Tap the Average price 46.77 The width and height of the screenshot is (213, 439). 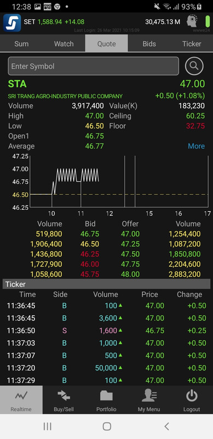95,146
